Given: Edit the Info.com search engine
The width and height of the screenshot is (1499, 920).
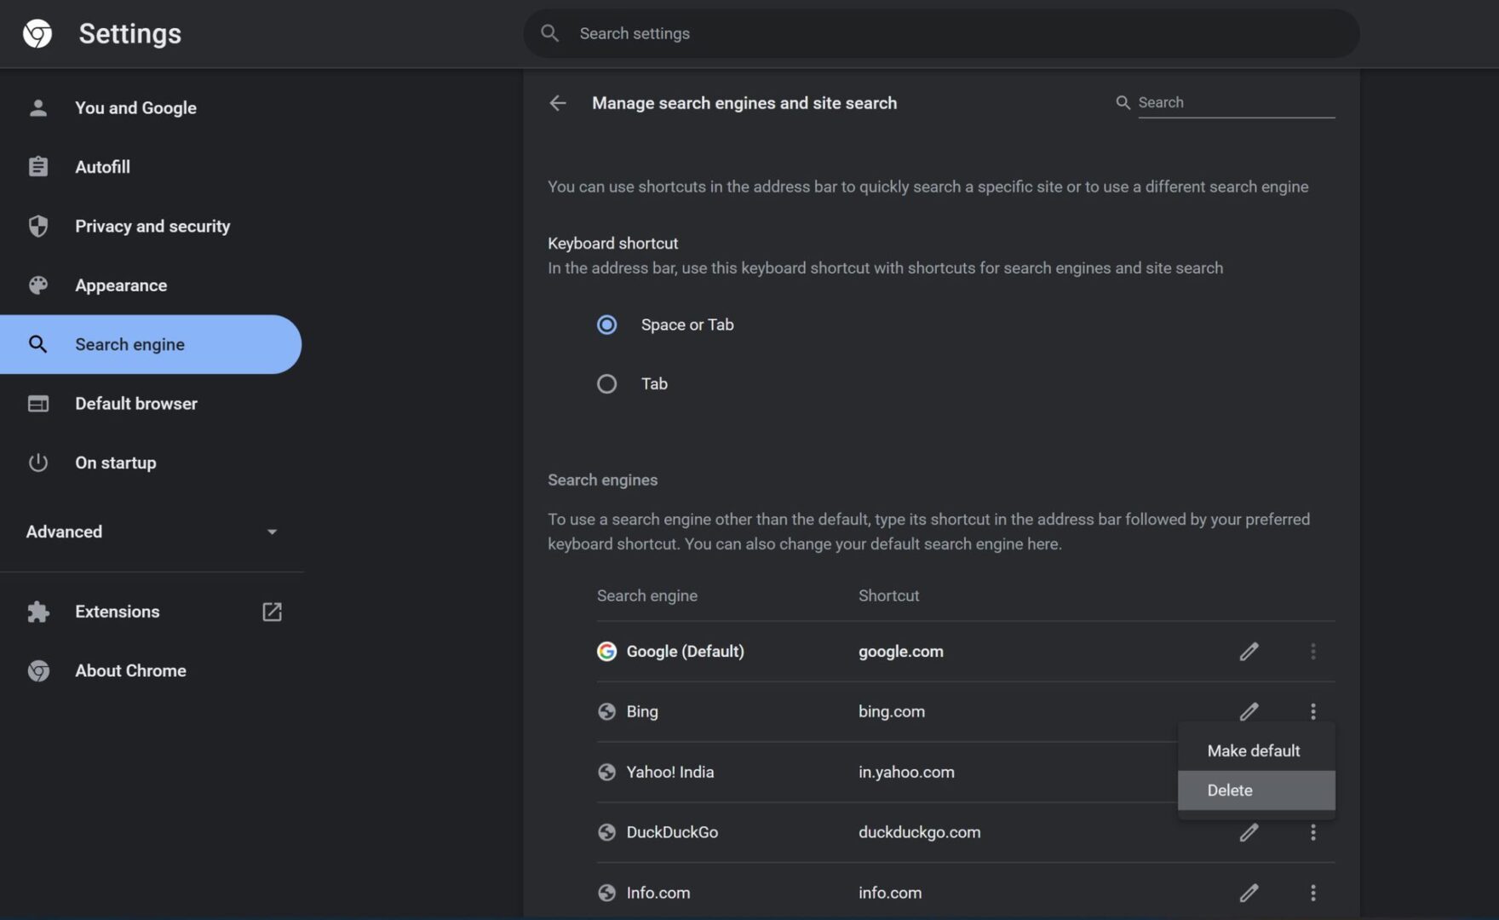Looking at the screenshot, I should [1249, 893].
